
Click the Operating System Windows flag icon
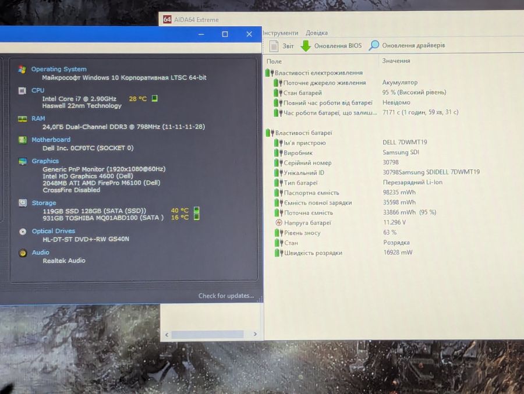[22, 69]
